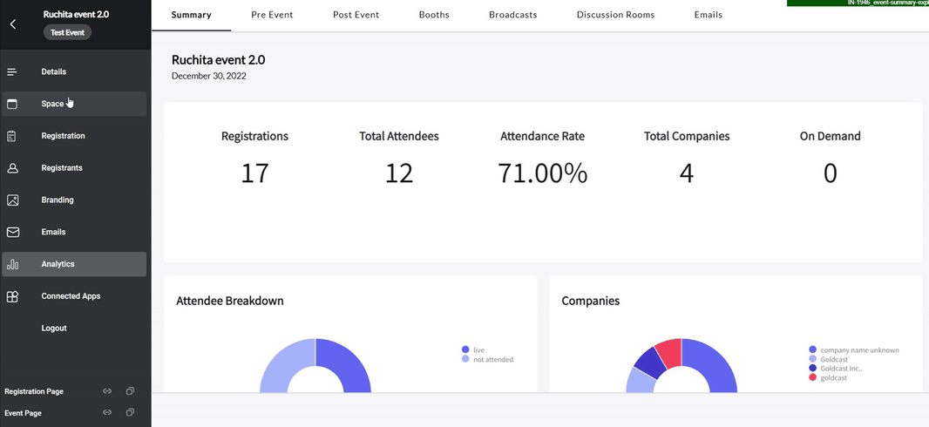Click the Registration clipboard icon
The width and height of the screenshot is (929, 427).
pyautogui.click(x=12, y=136)
